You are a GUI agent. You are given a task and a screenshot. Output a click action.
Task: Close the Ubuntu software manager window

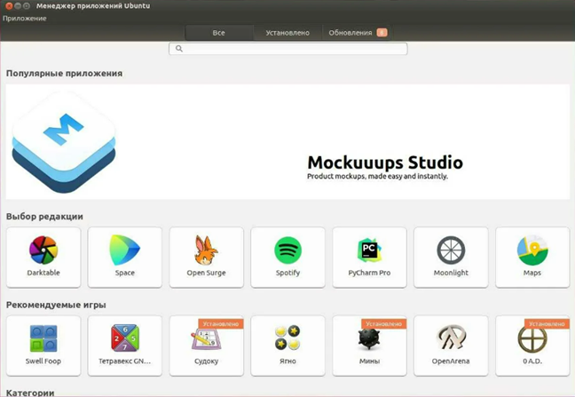[9, 6]
